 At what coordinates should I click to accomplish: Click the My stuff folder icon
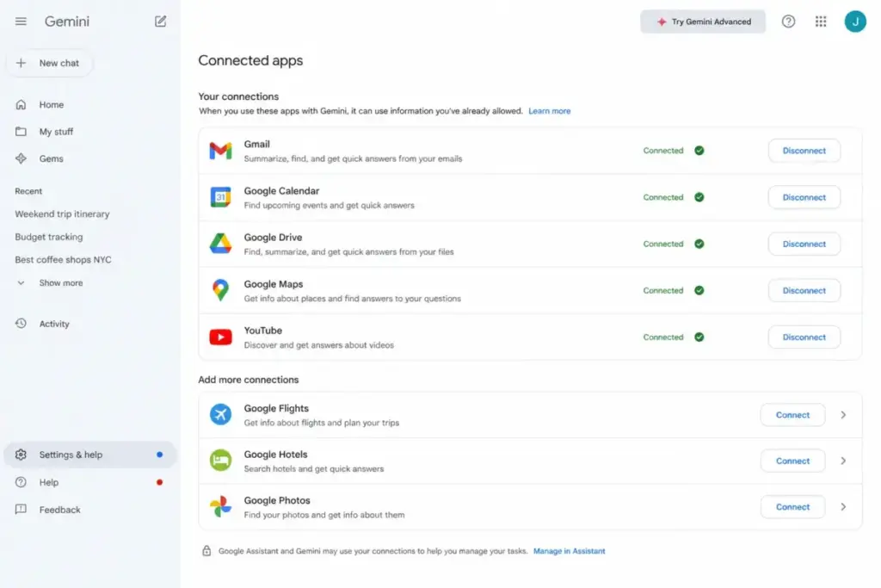pos(21,132)
